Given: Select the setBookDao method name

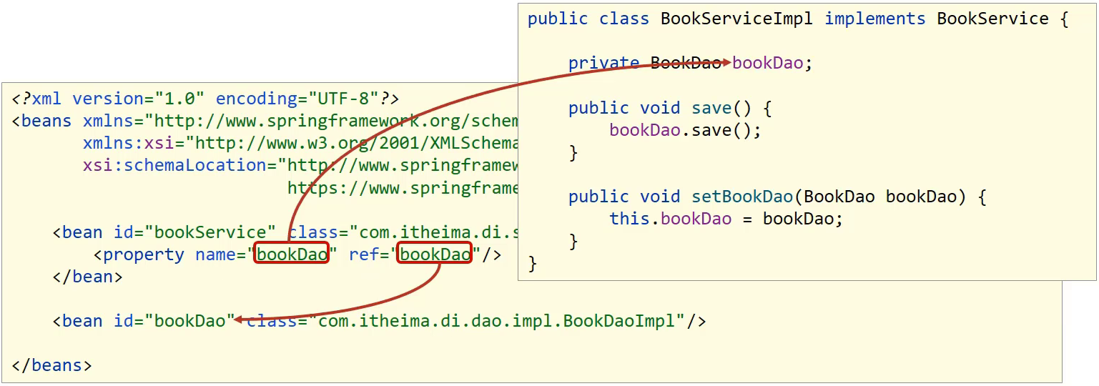Looking at the screenshot, I should coord(742,197).
